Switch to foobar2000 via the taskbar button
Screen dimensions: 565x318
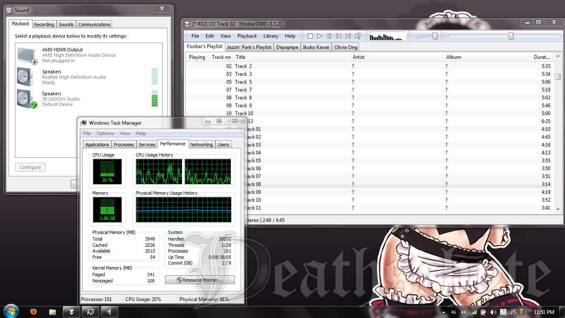pyautogui.click(x=71, y=312)
